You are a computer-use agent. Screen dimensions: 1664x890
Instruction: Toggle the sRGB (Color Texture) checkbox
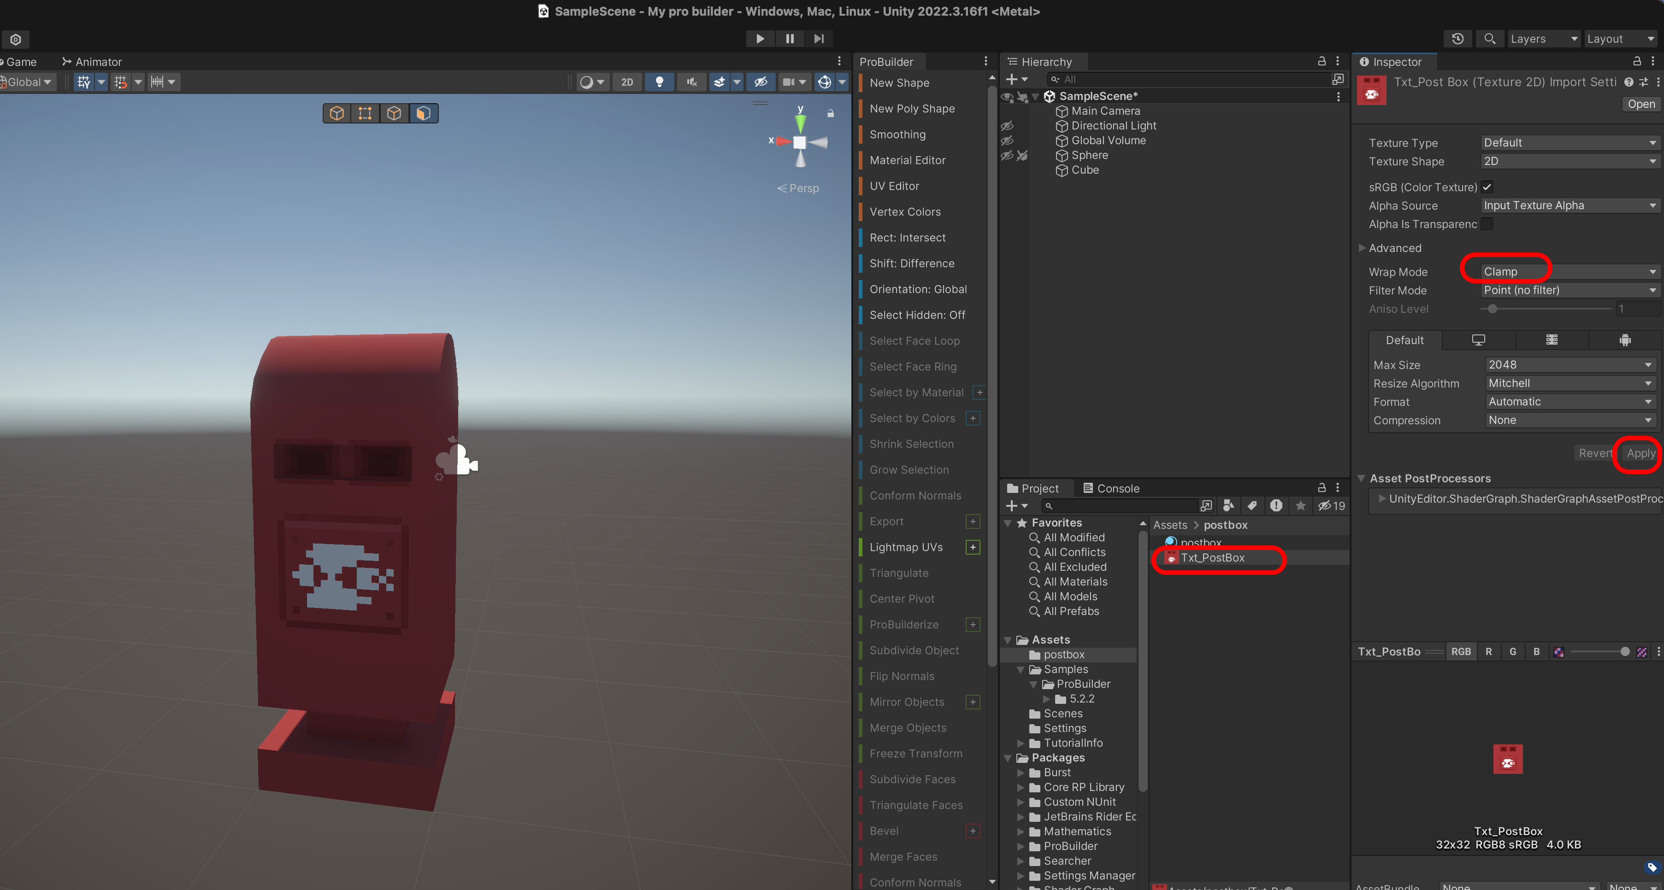1487,187
